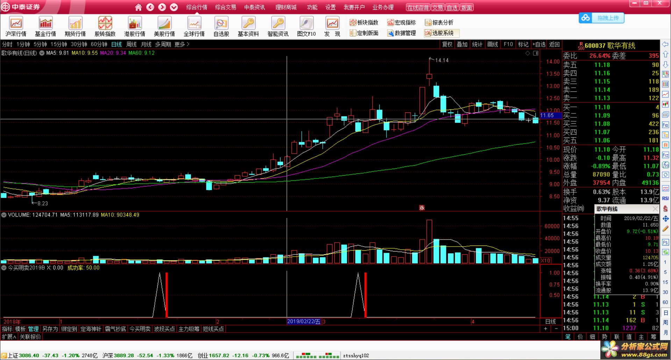Open the 日线 period selector under chart

[x=550, y=321]
